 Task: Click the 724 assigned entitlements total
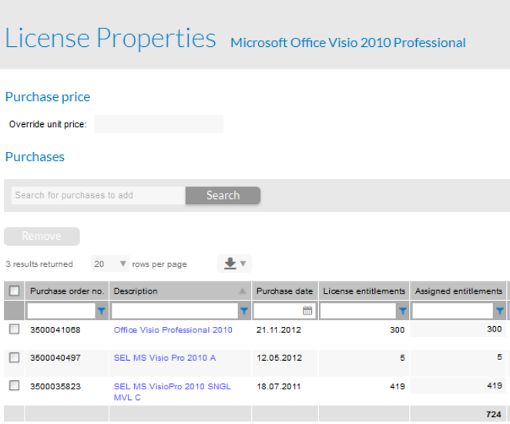(x=494, y=414)
